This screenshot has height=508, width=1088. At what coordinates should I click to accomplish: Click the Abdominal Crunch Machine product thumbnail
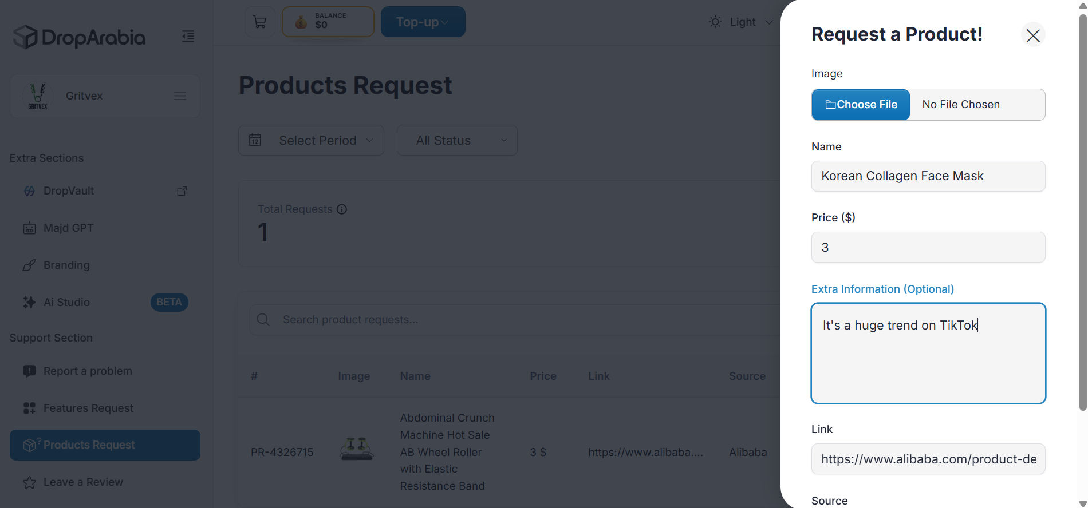[x=357, y=449]
